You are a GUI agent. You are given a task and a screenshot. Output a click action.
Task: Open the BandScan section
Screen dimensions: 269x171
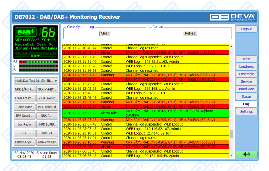point(246,89)
